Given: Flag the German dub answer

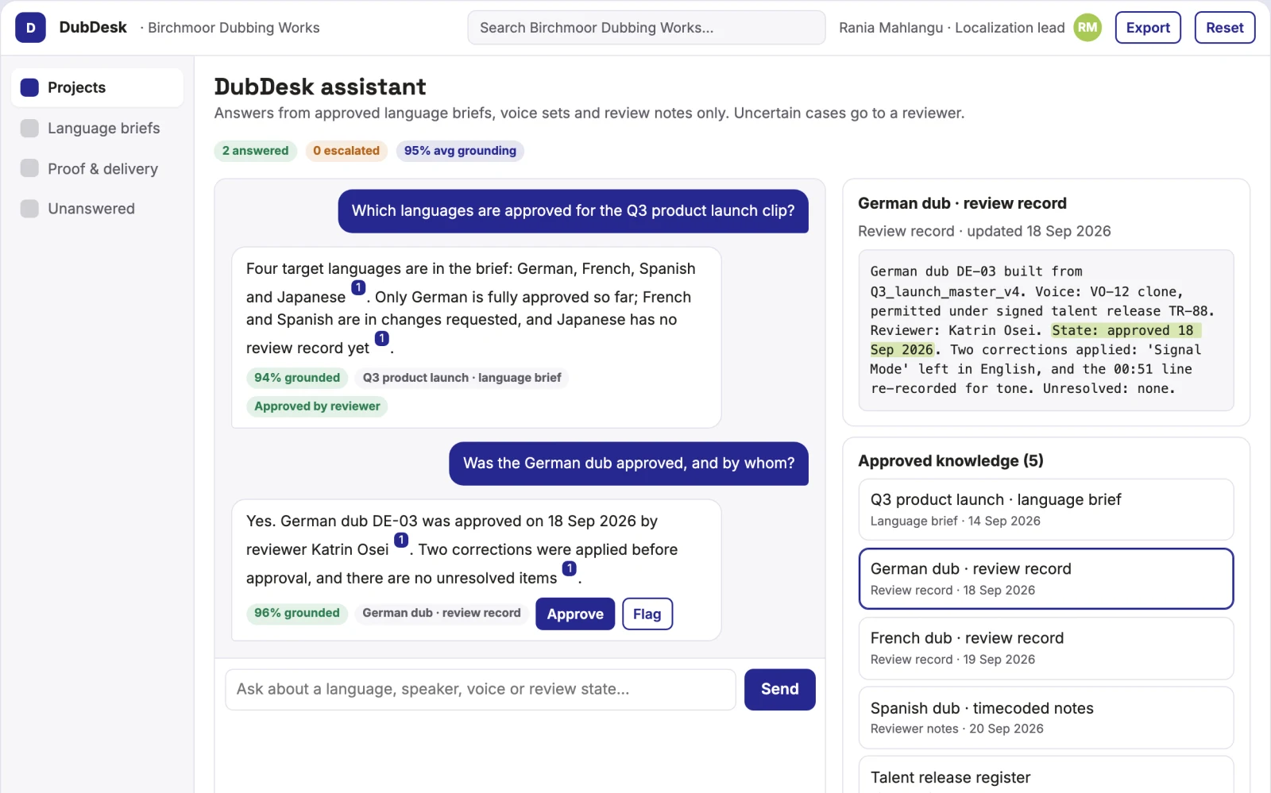Looking at the screenshot, I should (647, 614).
